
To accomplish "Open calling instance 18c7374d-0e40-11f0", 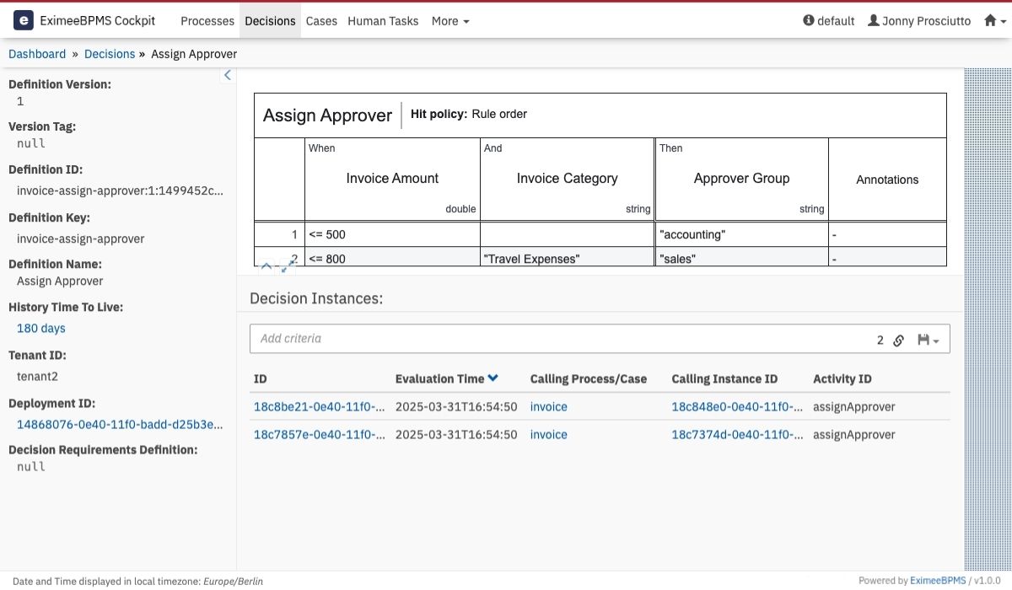I will click(x=737, y=434).
